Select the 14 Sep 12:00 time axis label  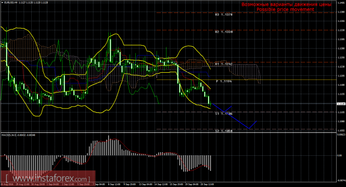point(160,184)
